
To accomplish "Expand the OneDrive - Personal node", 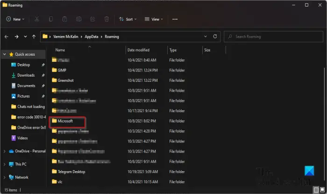I will point(4,151).
